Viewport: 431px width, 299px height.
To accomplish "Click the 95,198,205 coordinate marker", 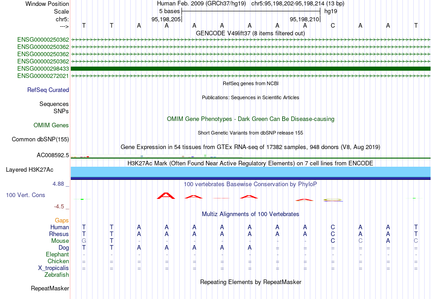I will [166, 19].
